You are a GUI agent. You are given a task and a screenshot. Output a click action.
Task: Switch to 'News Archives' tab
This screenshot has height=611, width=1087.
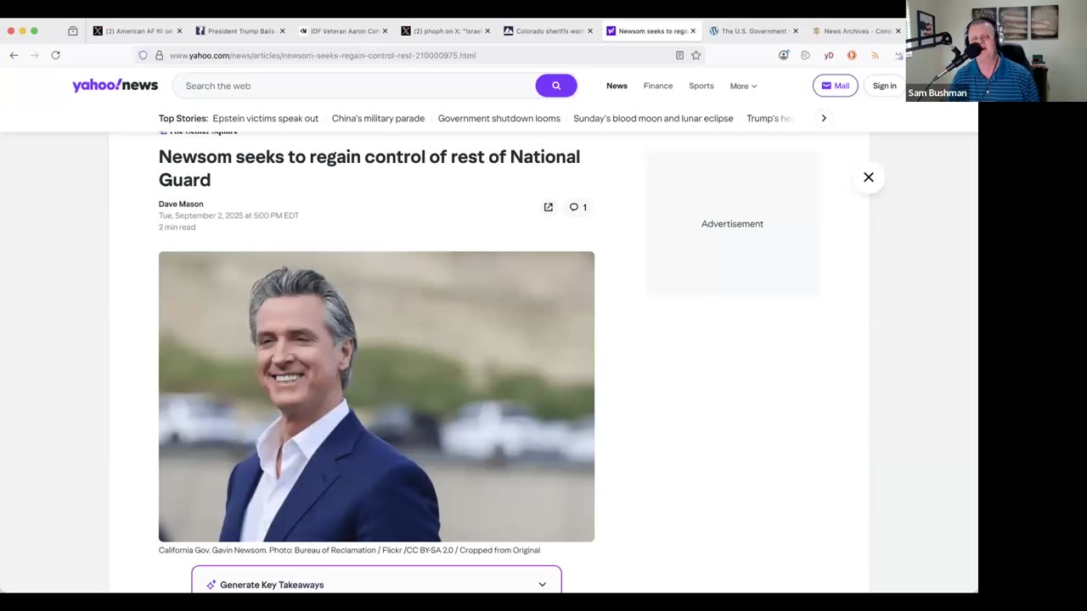[x=856, y=31]
